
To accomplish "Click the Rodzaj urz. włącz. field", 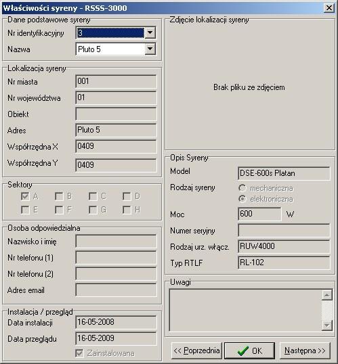I will (284, 246).
